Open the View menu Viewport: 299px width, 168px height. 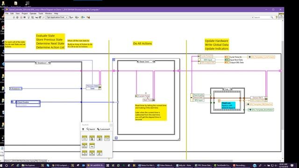click(18, 14)
